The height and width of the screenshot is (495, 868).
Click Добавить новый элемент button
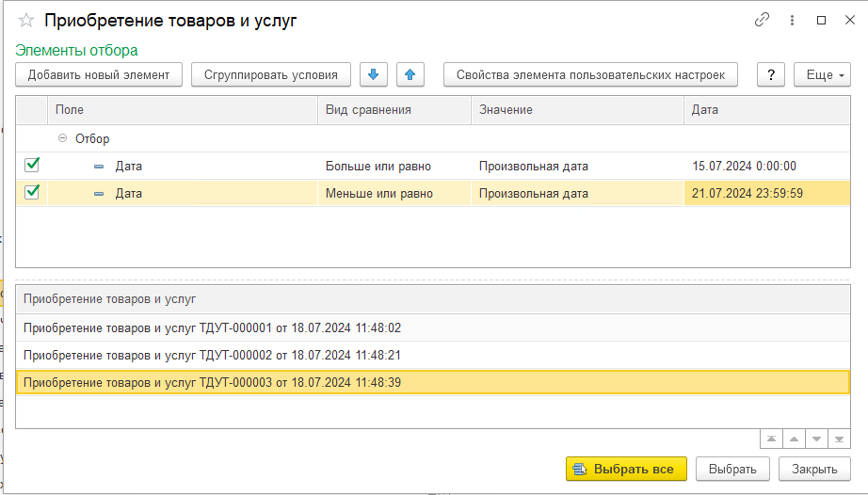pos(99,74)
